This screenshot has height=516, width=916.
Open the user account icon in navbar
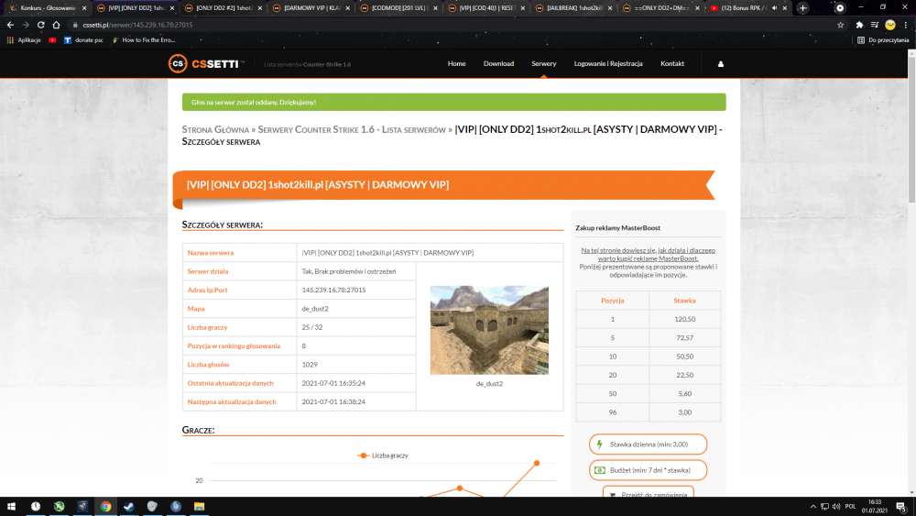[x=720, y=63]
